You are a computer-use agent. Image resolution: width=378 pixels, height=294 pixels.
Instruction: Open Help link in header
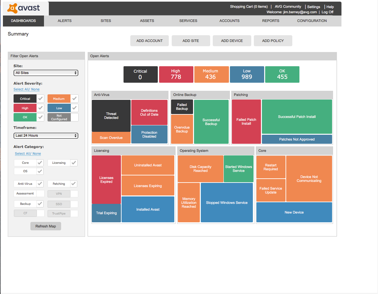pos(330,7)
